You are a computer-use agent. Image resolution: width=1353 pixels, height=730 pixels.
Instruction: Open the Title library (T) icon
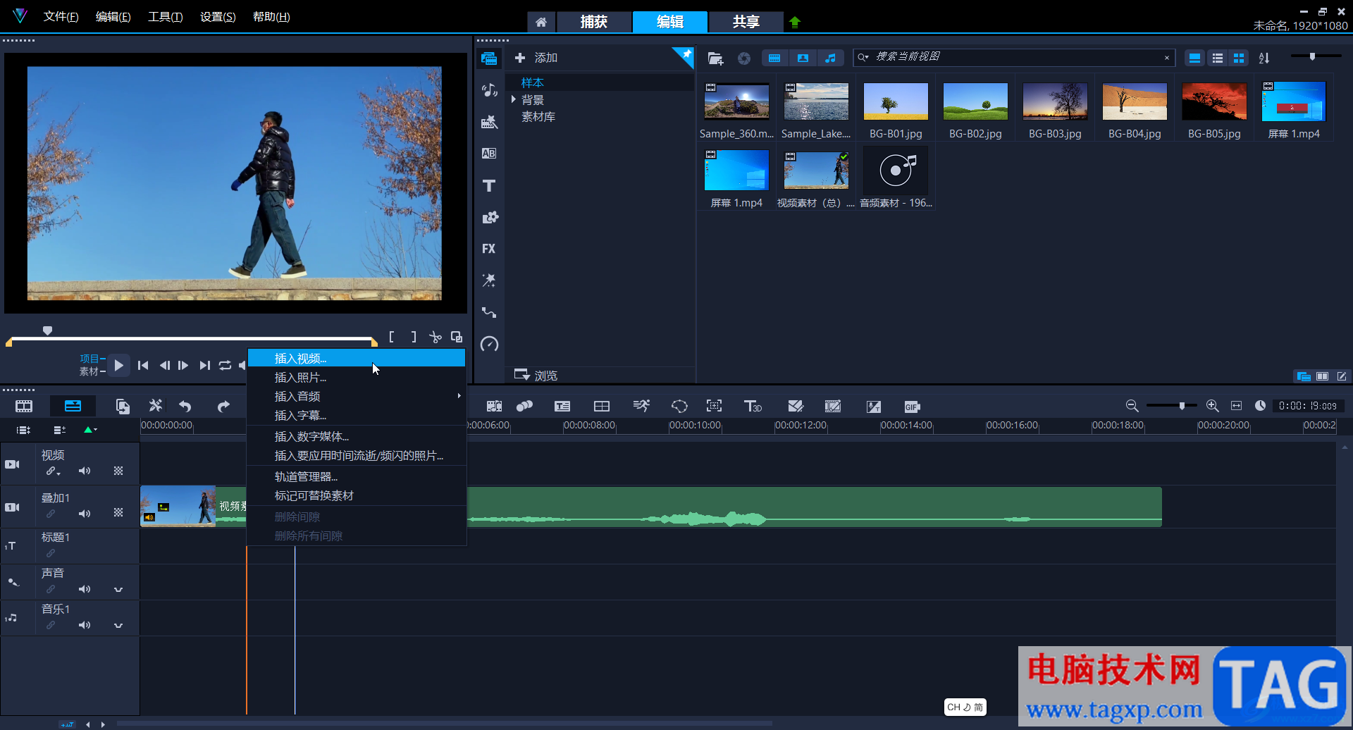tap(489, 185)
